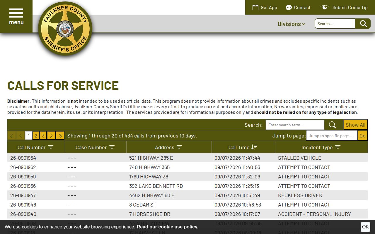
Task: Dismiss cookie banner with OK button
Action: click(365, 227)
